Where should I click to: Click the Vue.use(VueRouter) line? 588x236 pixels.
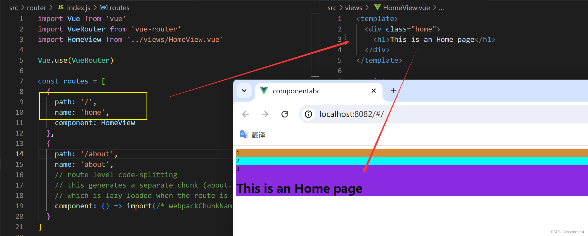(x=75, y=60)
